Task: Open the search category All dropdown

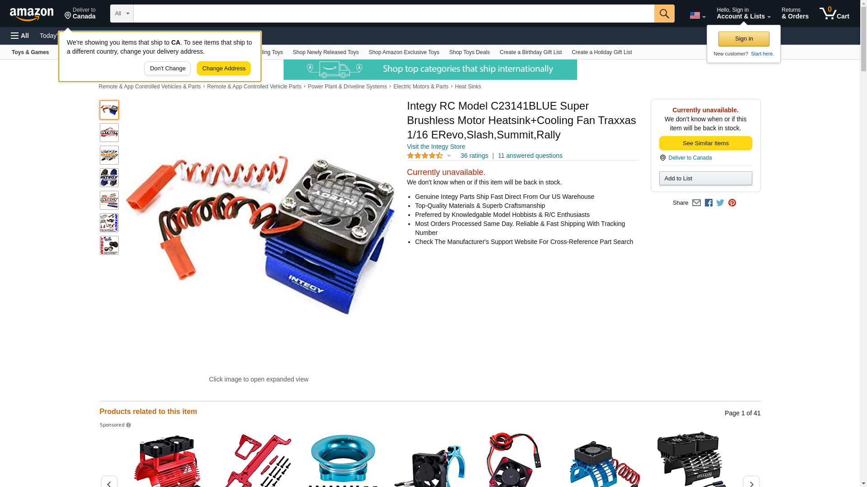Action: 122,14
